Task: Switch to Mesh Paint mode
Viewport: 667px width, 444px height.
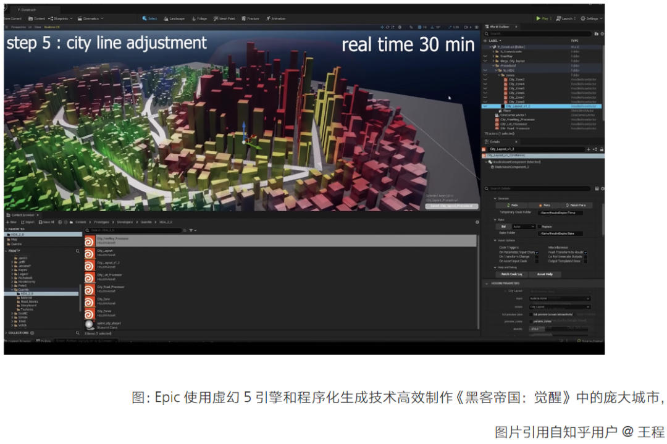Action: [x=224, y=19]
